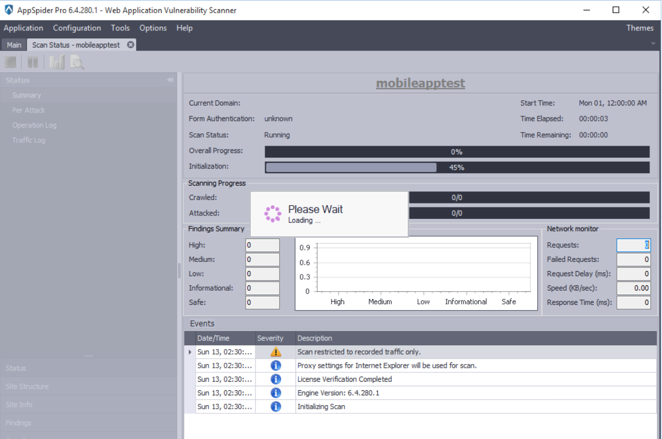Click the Pause scan toolbar icon
Image resolution: width=662 pixels, height=439 pixels.
(x=33, y=62)
